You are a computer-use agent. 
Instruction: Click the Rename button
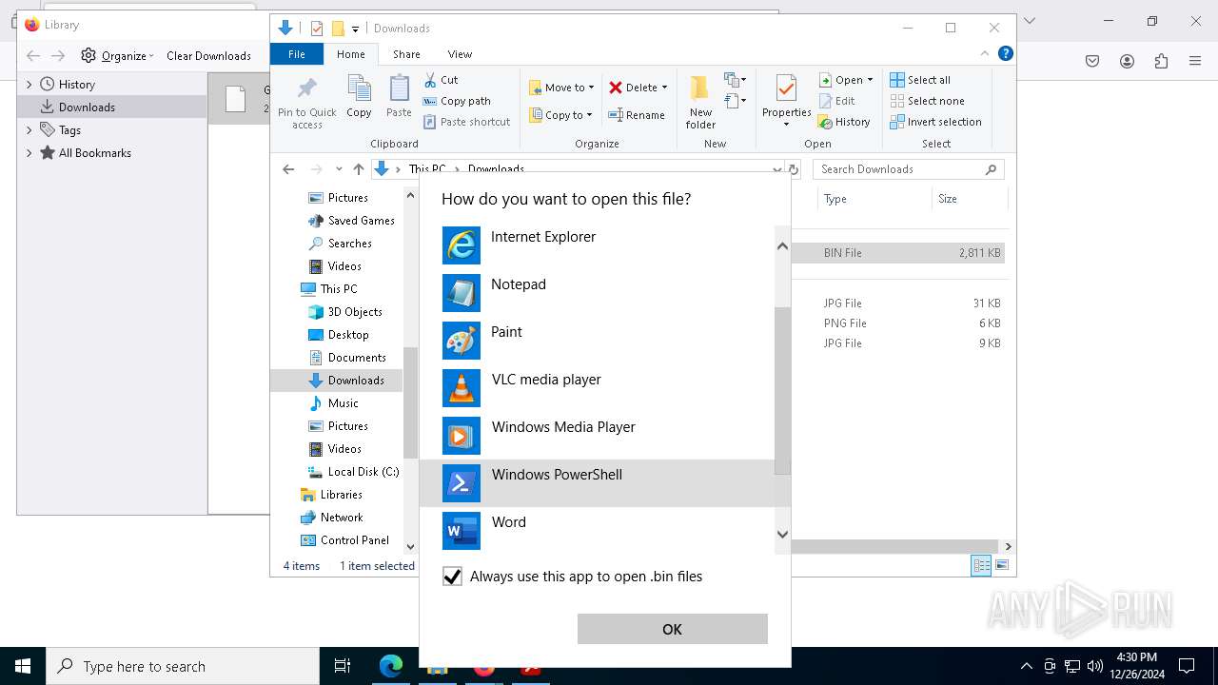pyautogui.click(x=637, y=115)
